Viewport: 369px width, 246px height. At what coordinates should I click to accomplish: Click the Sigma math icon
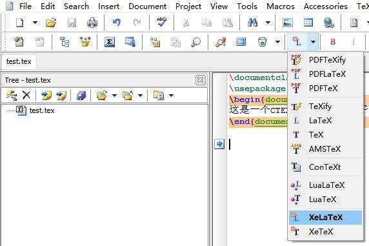pyautogui.click(x=110, y=42)
